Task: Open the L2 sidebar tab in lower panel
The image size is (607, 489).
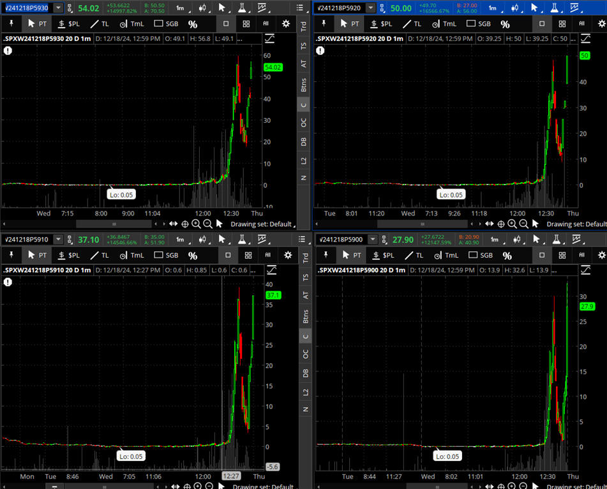Action: point(304,392)
